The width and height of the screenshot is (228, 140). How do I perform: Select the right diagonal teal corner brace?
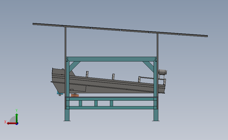(149, 66)
